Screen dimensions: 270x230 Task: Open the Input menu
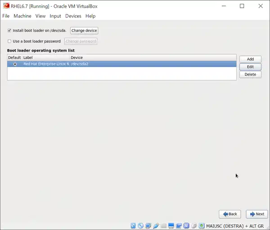(55, 16)
